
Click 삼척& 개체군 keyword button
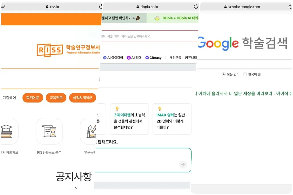pyautogui.click(x=82, y=98)
